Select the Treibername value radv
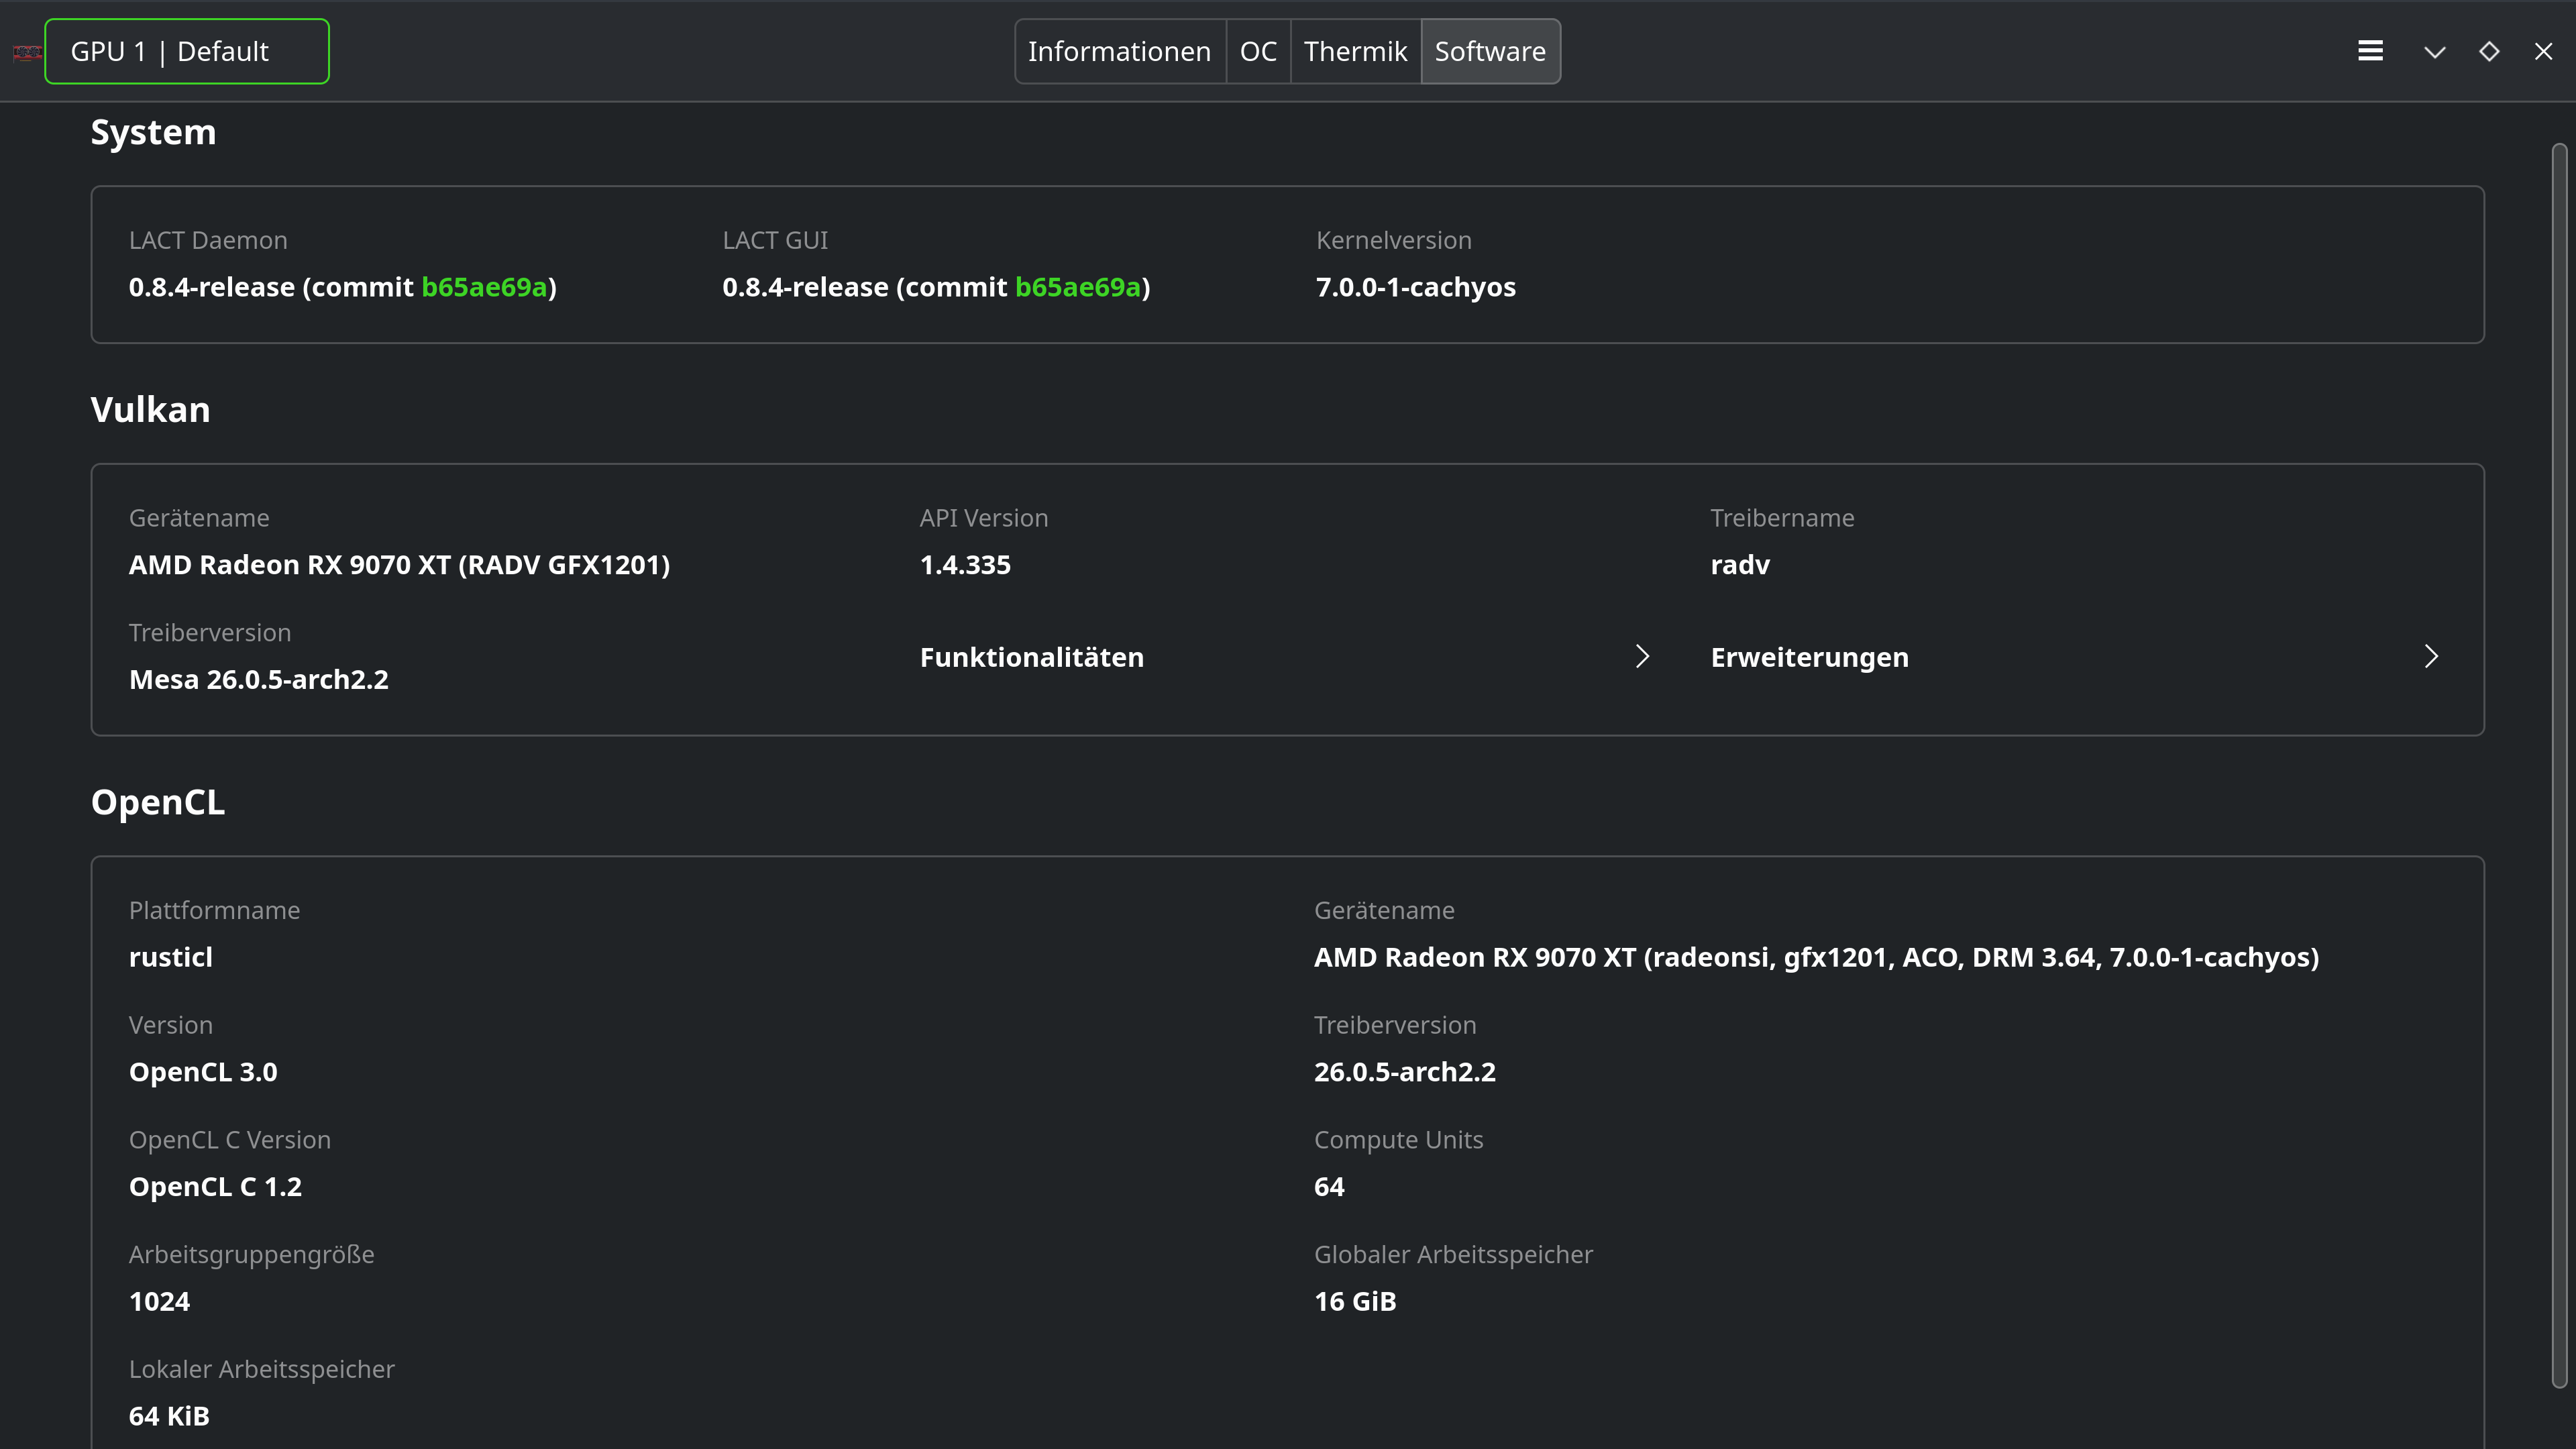 pyautogui.click(x=1740, y=565)
